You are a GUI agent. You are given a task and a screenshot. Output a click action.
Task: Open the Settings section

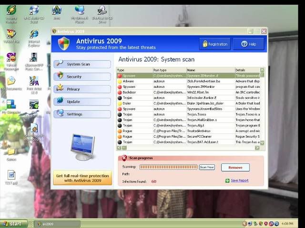coord(82,114)
